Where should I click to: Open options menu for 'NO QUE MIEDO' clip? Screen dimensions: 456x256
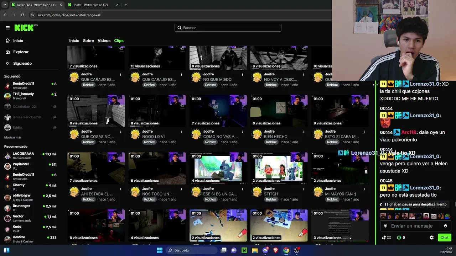[242, 74]
